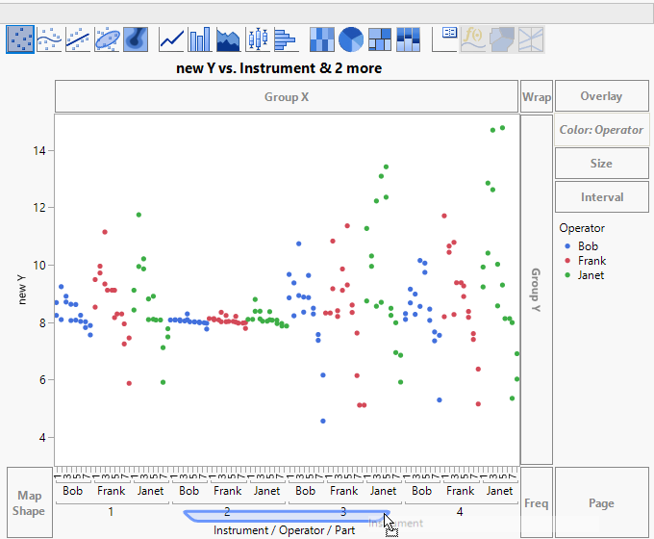Click the new Y axis label
654x539 pixels.
(23, 290)
